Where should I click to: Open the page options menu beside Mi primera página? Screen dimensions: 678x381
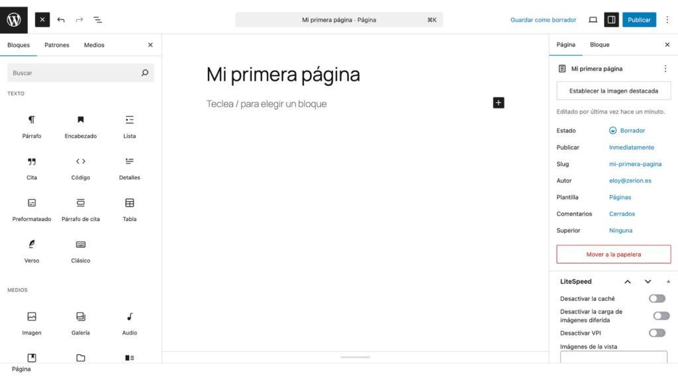(665, 68)
